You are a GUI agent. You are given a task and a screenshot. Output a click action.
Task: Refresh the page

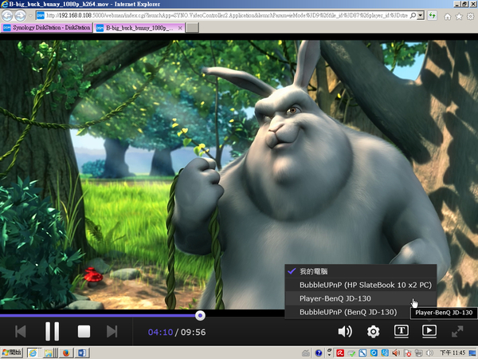click(432, 15)
